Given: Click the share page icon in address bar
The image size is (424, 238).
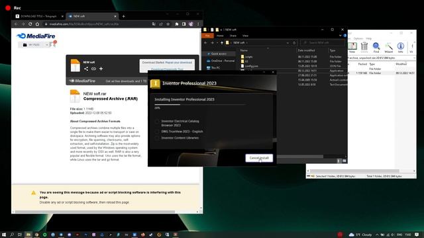Looking at the screenshot, I should point(161,24).
